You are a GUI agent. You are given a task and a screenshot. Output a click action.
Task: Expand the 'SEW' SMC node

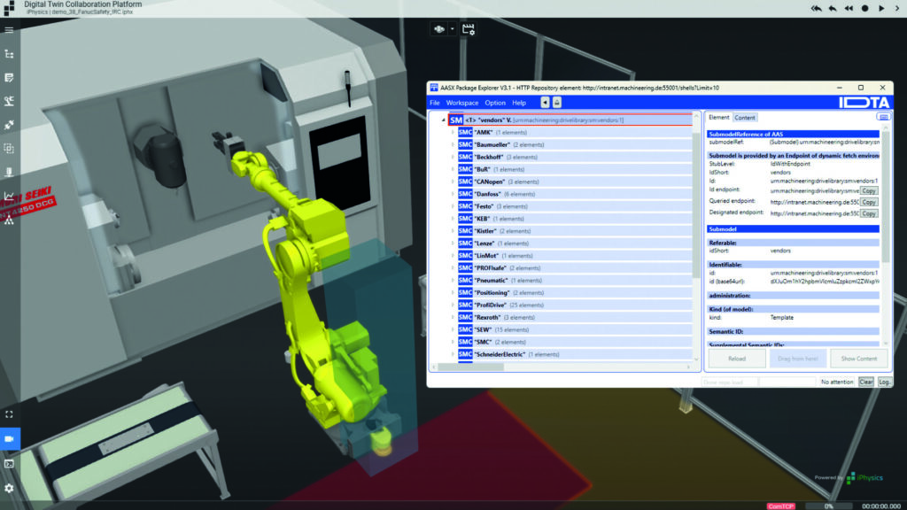pyautogui.click(x=453, y=329)
